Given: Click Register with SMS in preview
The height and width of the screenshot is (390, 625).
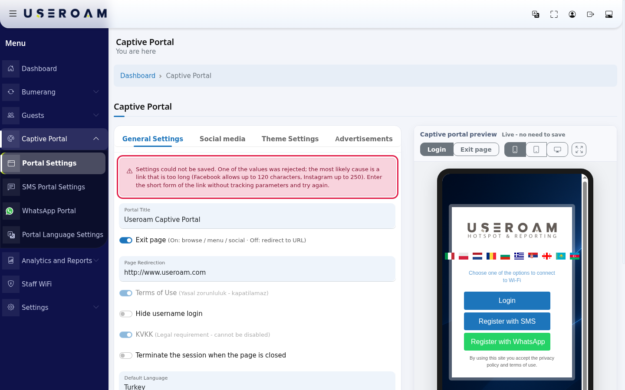Looking at the screenshot, I should pyautogui.click(x=507, y=321).
